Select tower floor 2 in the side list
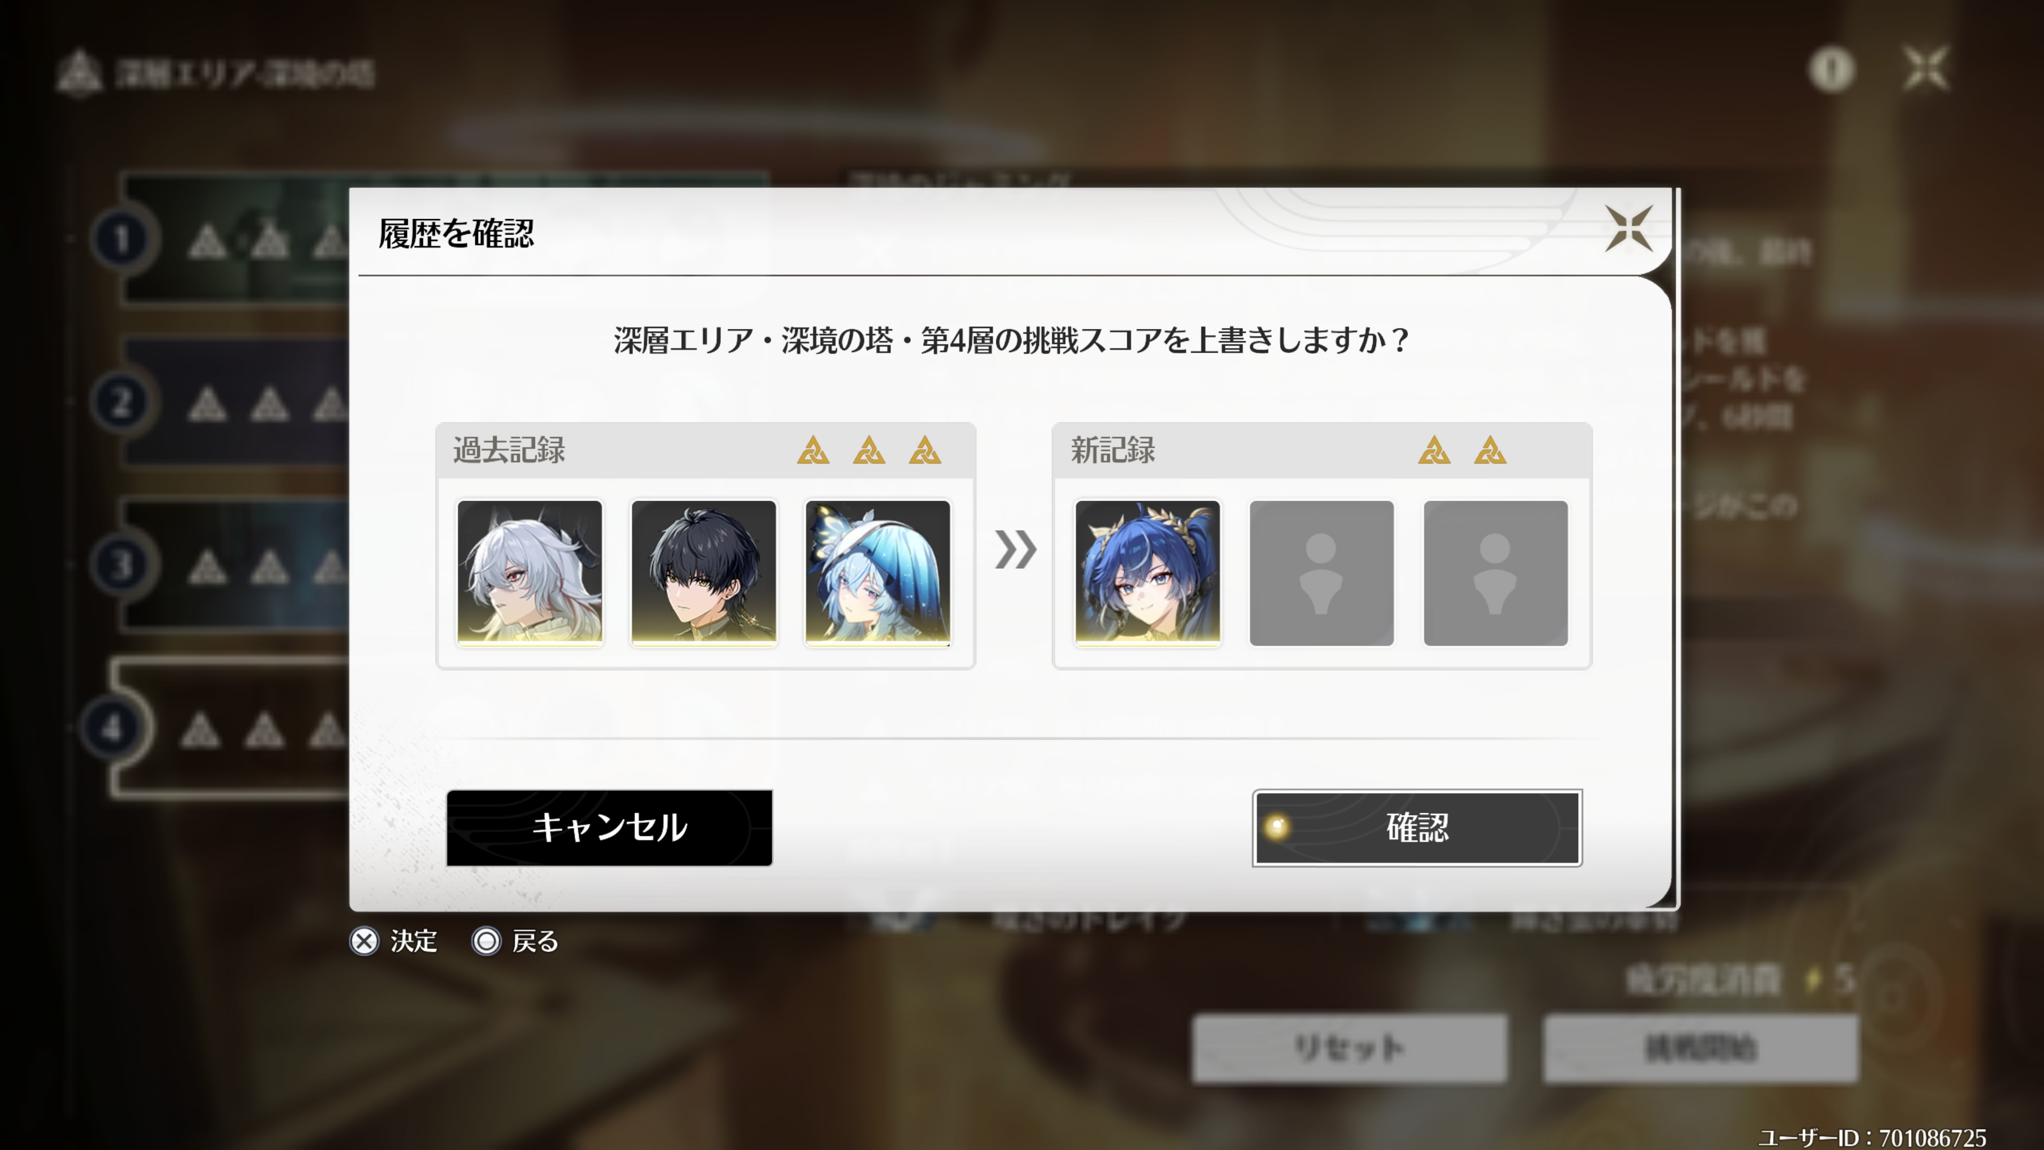2044x1150 pixels. tap(230, 401)
